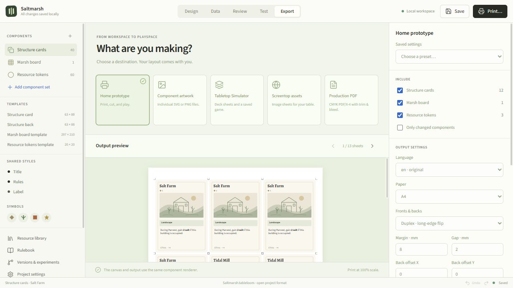Viewport: 513px width, 288px height.
Task: Click the Back offset Y field
Action: click(x=477, y=273)
